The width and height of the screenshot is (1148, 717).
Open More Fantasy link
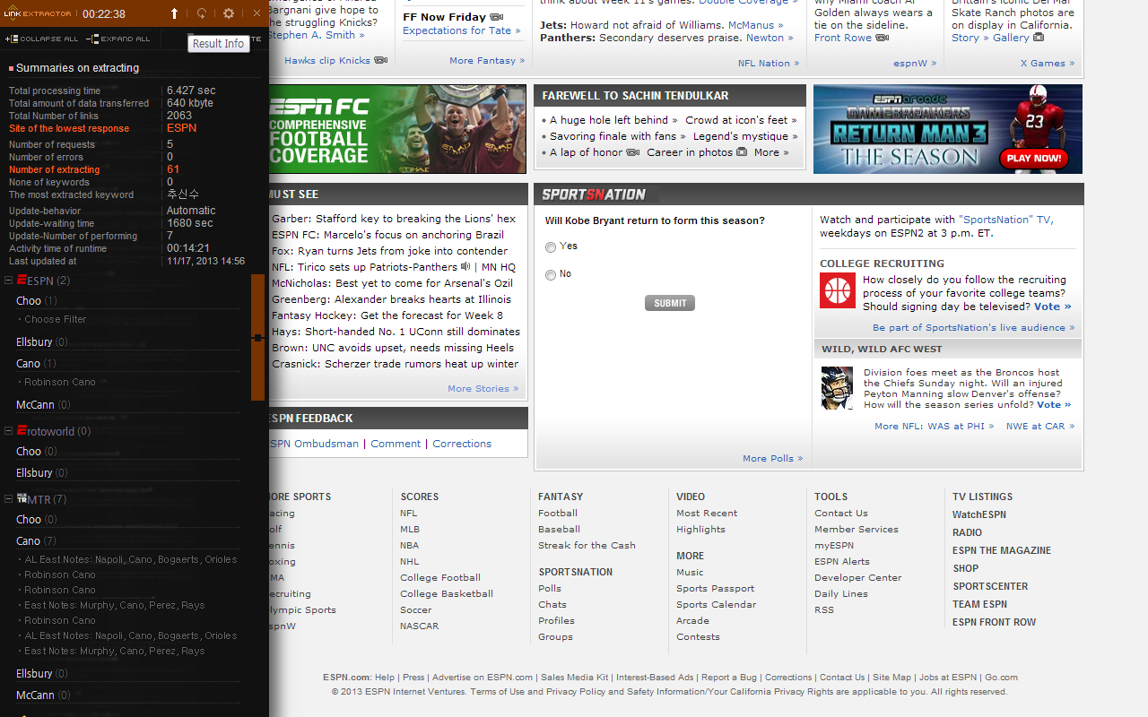pos(487,61)
